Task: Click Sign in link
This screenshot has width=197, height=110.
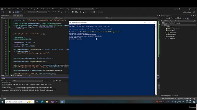Action: (x=176, y=9)
